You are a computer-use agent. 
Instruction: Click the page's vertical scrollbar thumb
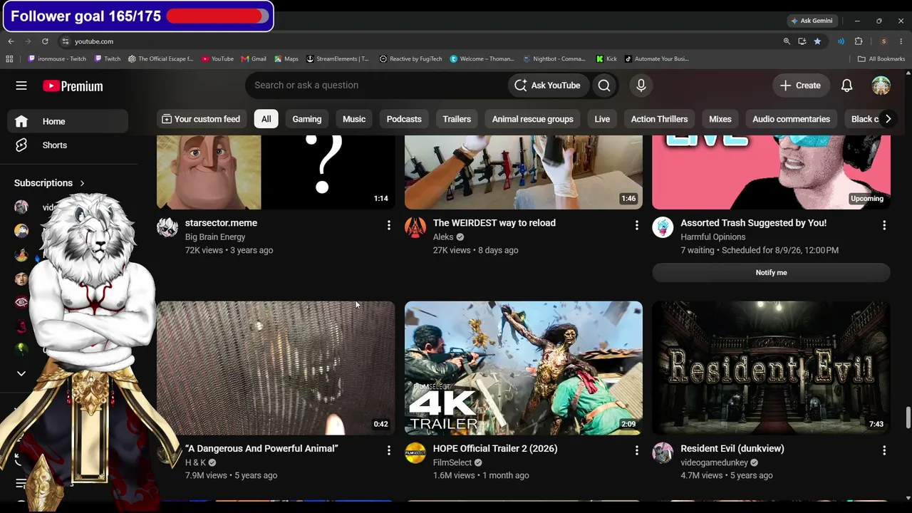point(908,418)
